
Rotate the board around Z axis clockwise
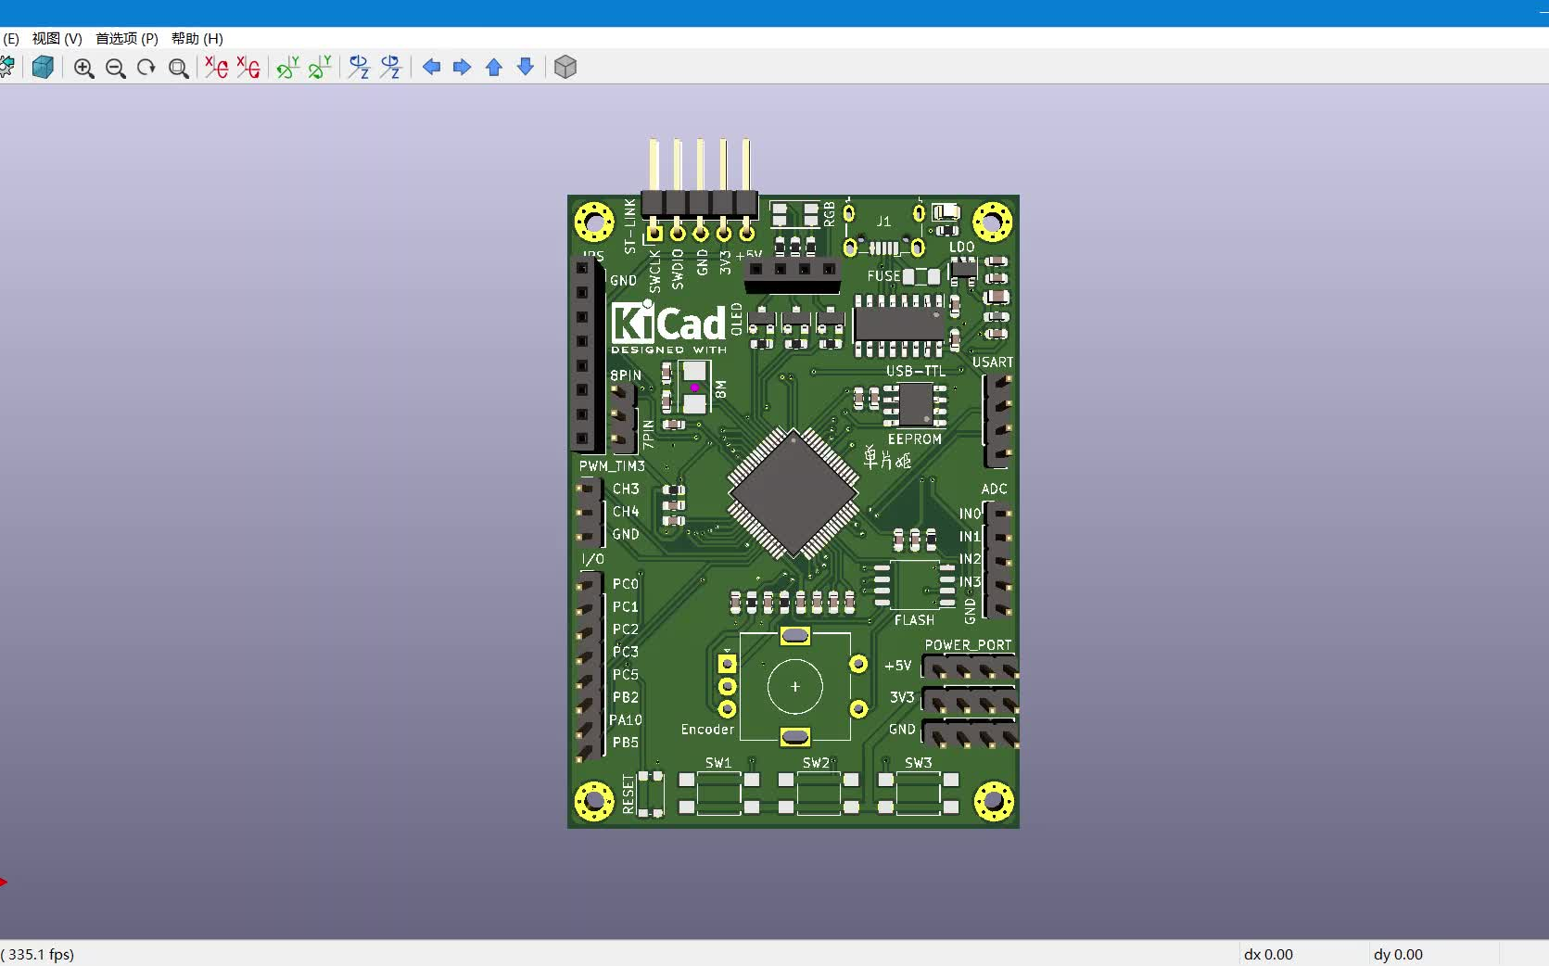[x=359, y=68]
